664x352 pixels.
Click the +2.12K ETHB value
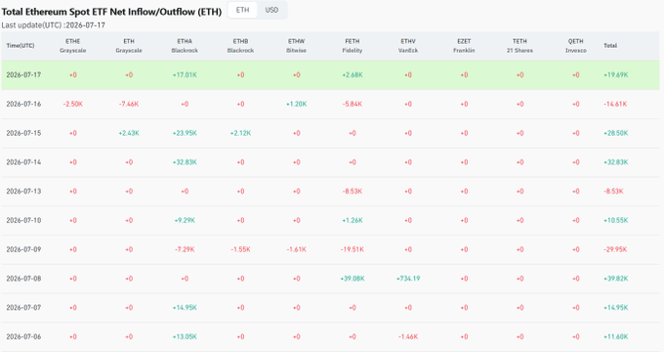[x=240, y=133]
